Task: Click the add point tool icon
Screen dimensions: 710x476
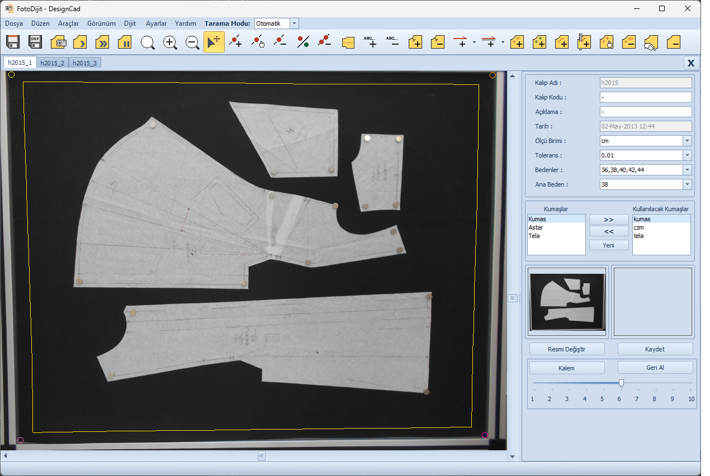Action: point(236,42)
